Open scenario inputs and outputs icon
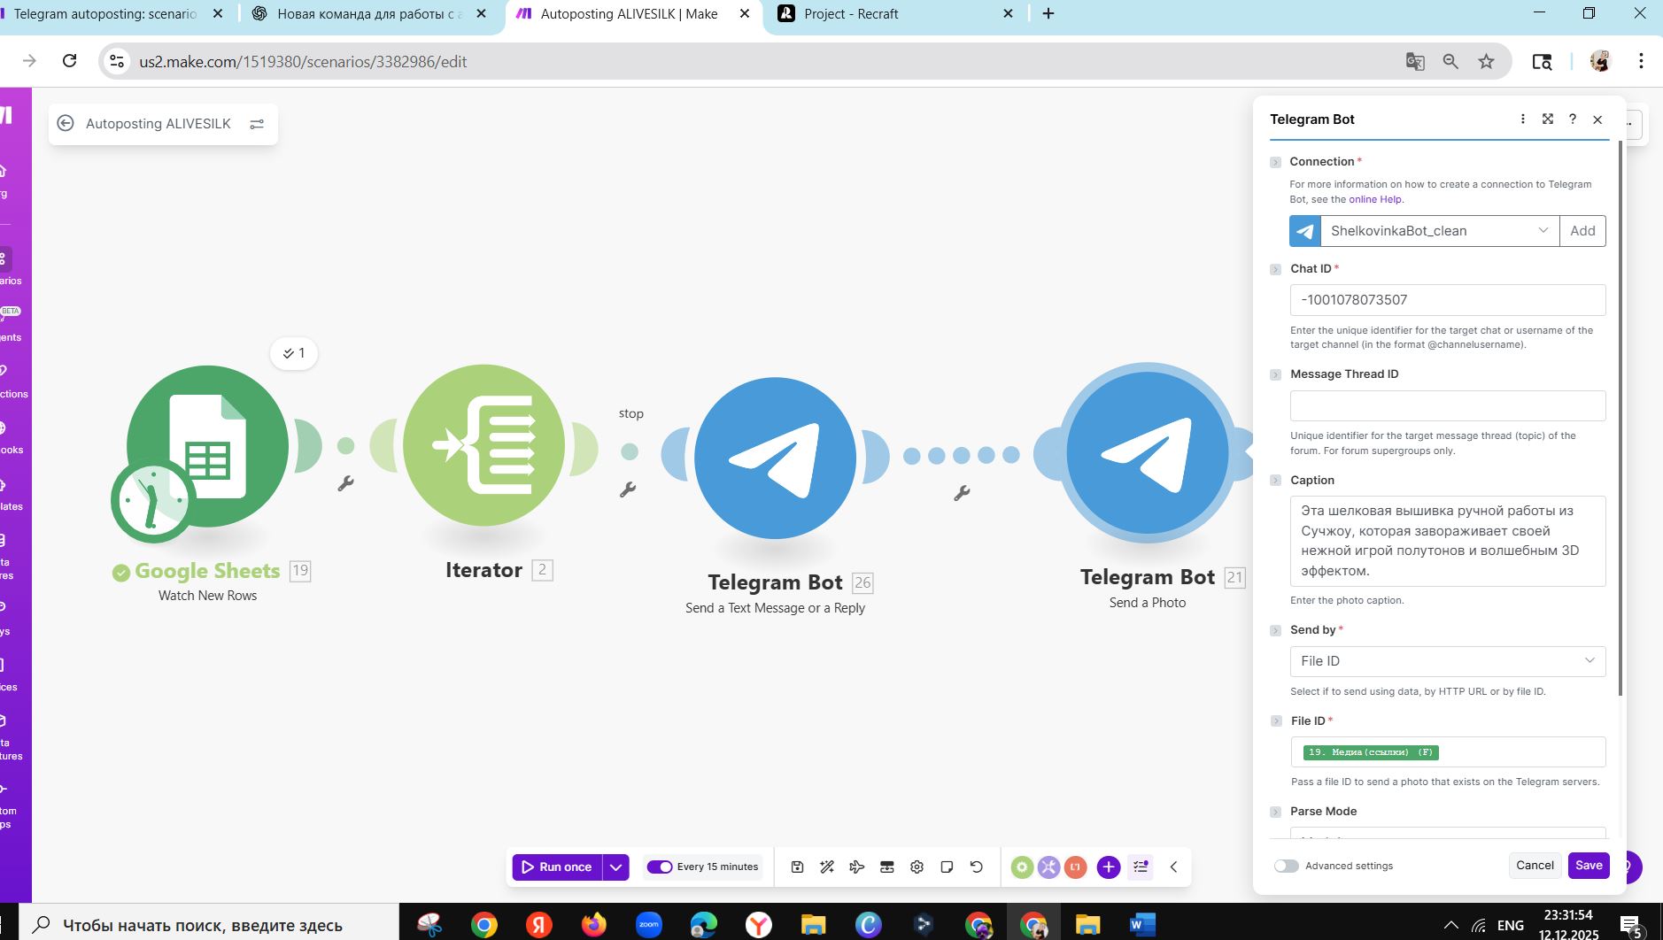1663x940 pixels. [886, 867]
